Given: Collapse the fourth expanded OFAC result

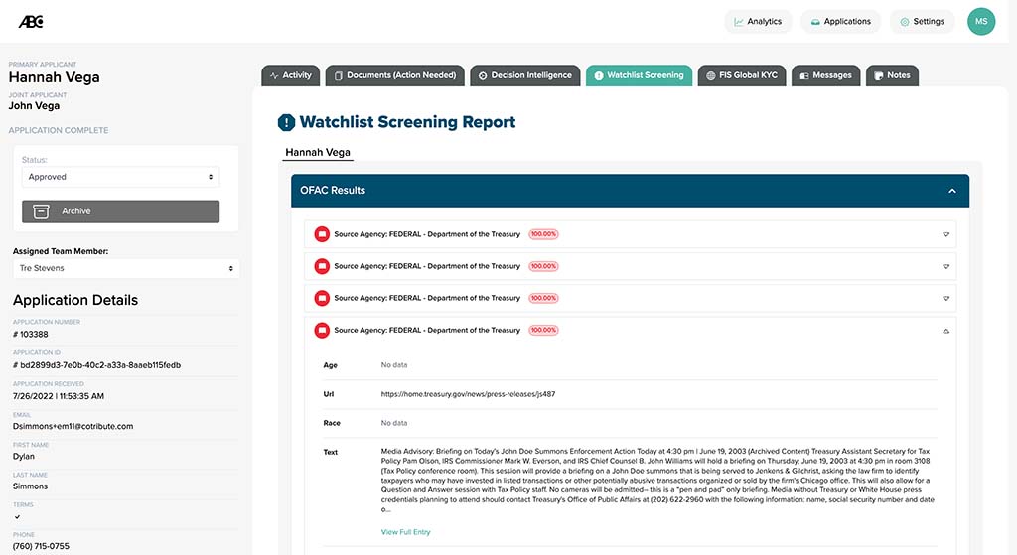Looking at the screenshot, I should [x=945, y=330].
